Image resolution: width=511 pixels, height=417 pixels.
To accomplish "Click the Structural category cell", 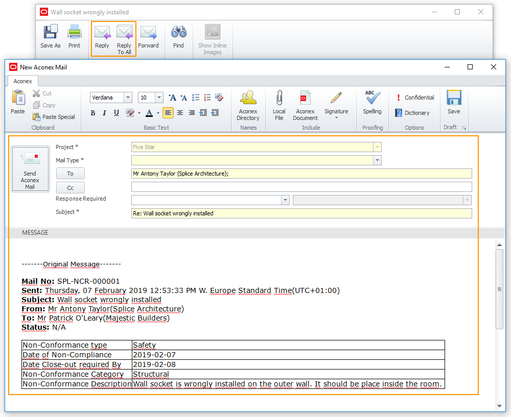I will (288, 374).
